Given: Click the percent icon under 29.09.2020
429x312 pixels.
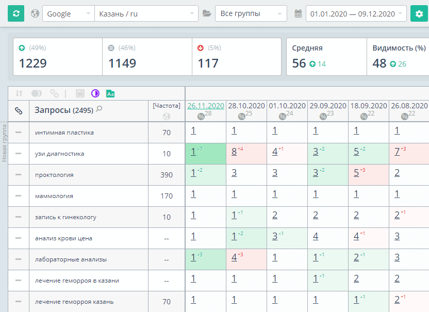Looking at the screenshot, I should click(x=323, y=117).
